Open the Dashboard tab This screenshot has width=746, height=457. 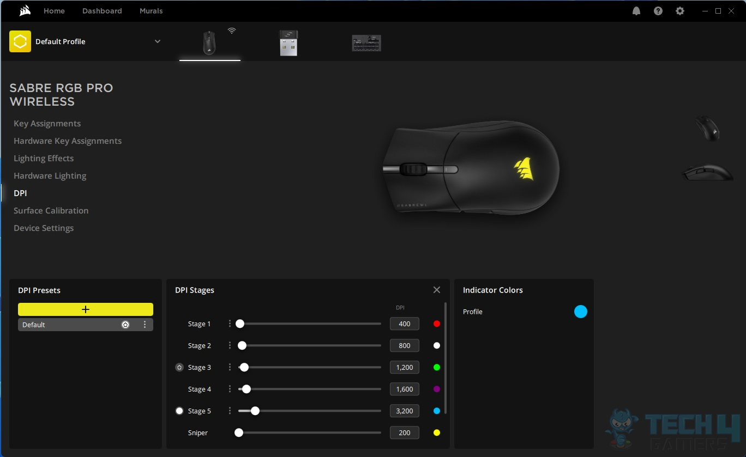(x=102, y=11)
